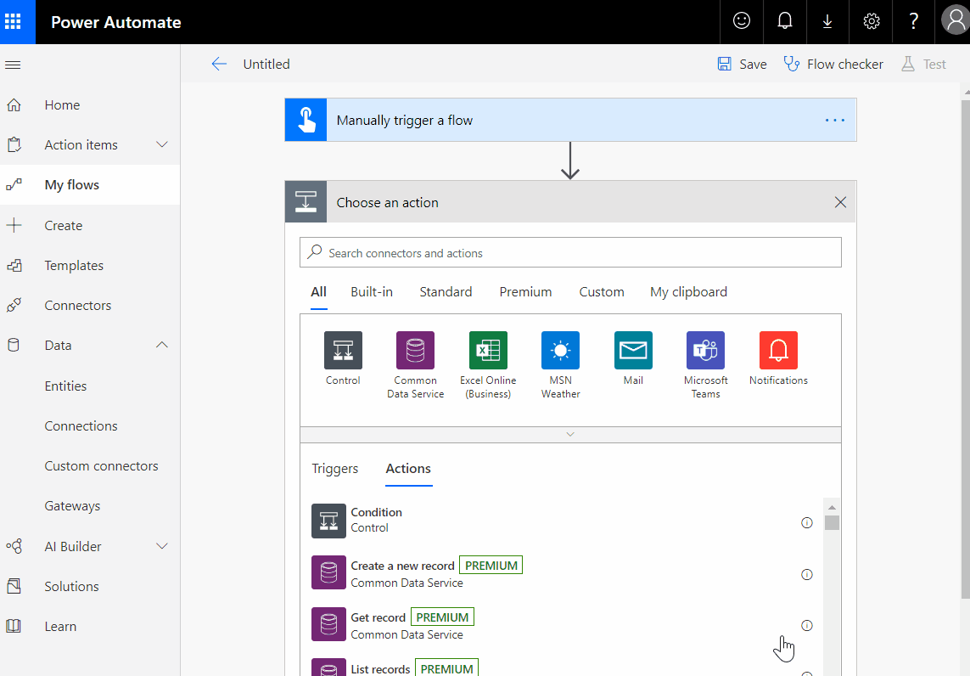Select the Notifications connector icon

pyautogui.click(x=778, y=351)
